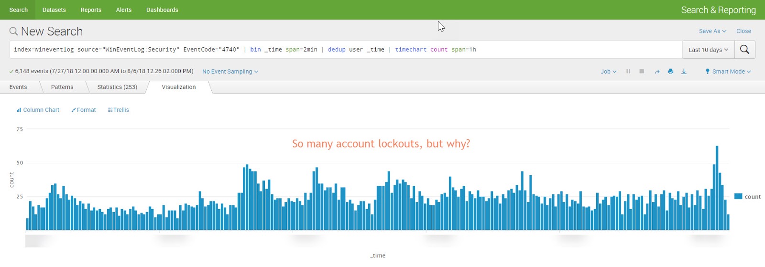Expand No Event Sampling options

(x=230, y=72)
